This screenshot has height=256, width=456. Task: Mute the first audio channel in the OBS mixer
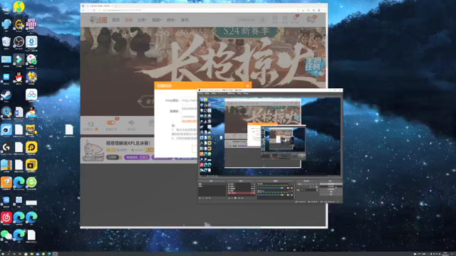point(288,188)
